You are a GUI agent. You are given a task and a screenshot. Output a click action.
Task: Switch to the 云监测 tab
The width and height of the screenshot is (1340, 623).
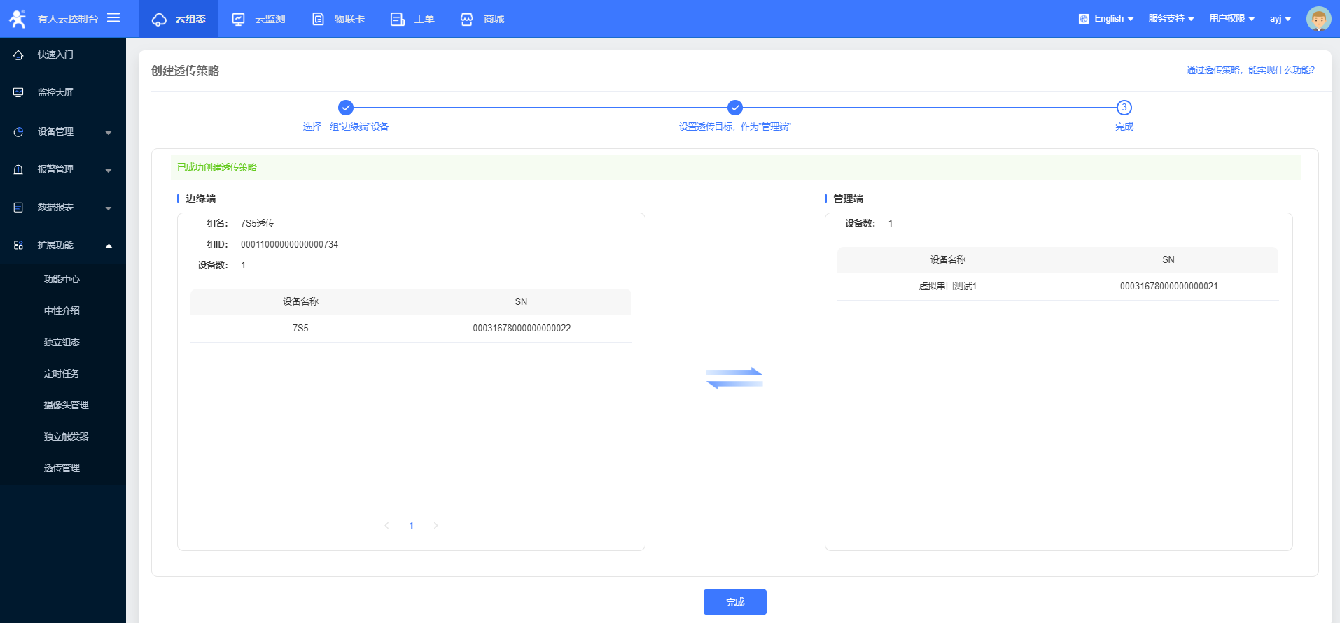258,19
